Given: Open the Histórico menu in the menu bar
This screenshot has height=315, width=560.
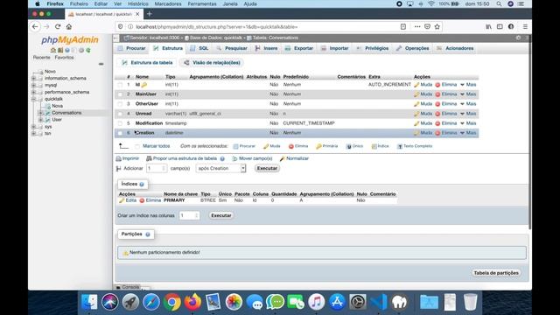Looking at the screenshot, I should tap(138, 3).
